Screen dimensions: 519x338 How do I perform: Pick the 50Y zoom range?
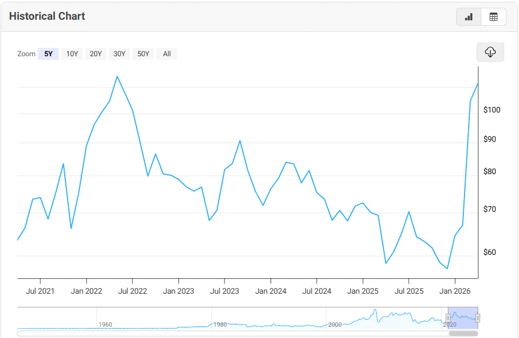(143, 54)
